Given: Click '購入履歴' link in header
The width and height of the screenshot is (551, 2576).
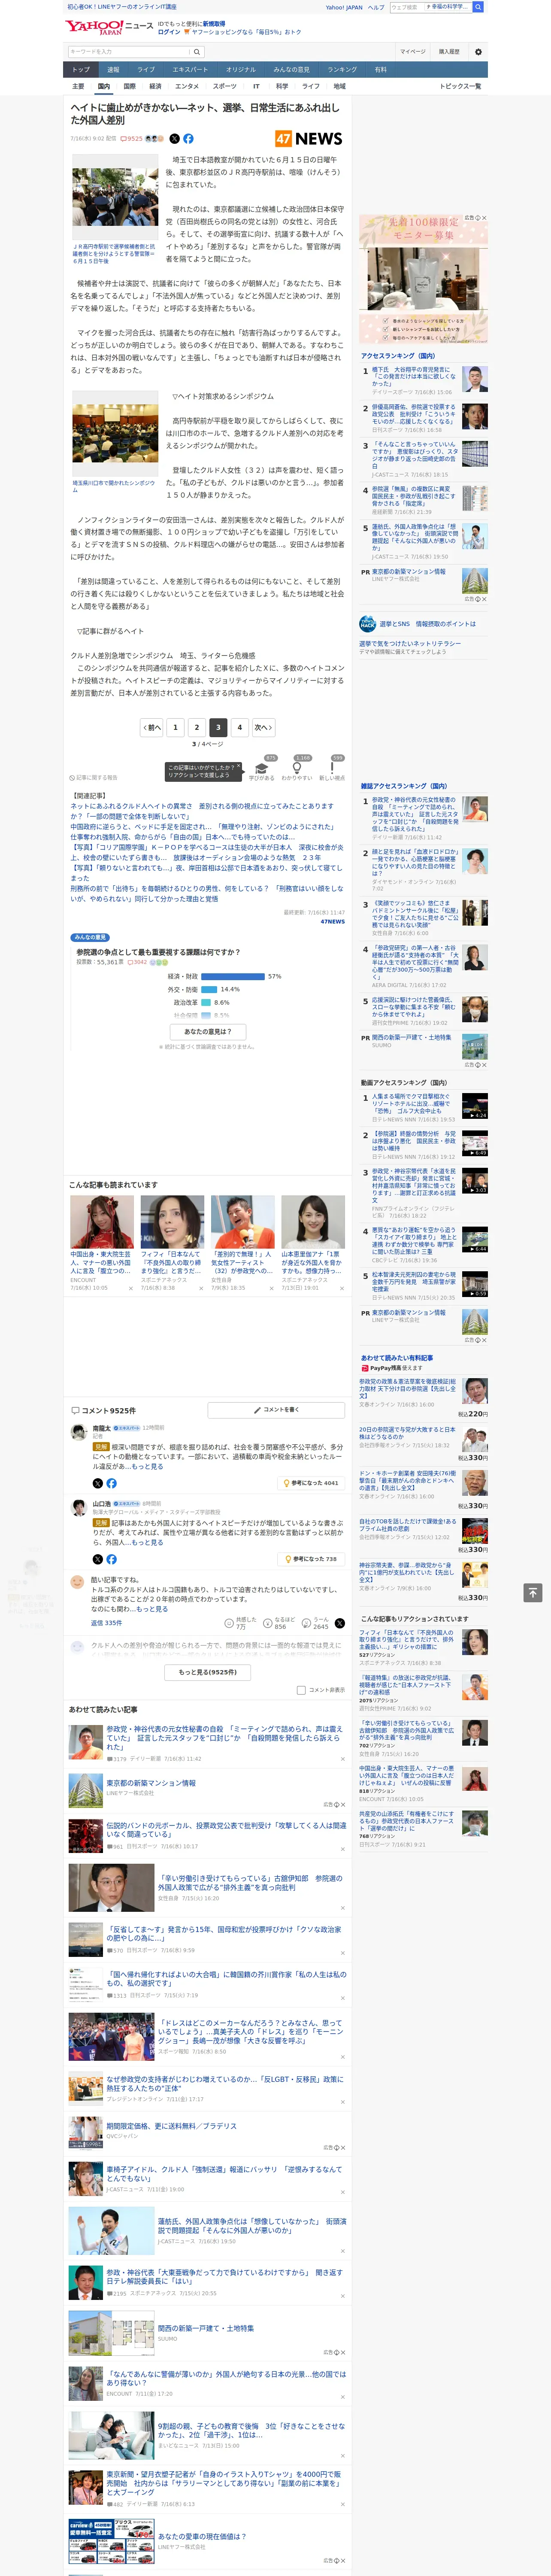Looking at the screenshot, I should 449,51.
